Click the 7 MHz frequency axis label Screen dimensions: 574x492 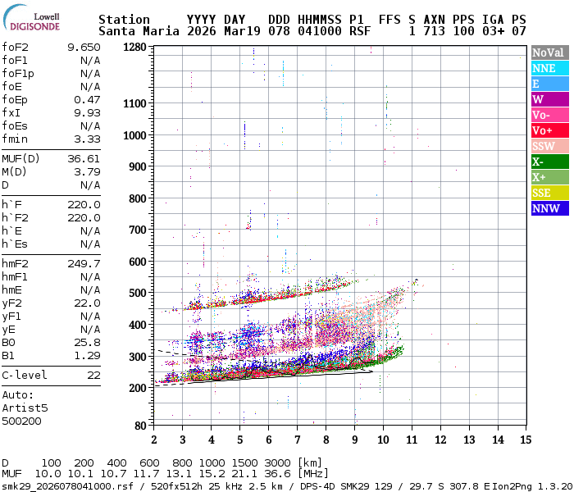(x=297, y=440)
